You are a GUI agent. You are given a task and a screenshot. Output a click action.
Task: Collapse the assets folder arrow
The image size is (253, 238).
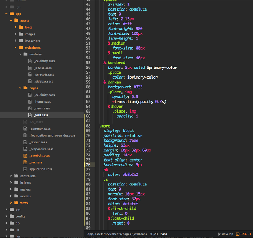pos(11,21)
